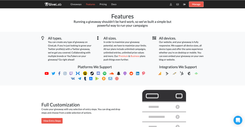Image resolution: width=245 pixels, height=127 pixels.
Task: Select the Telegram paper plane icon
Action: [80, 78]
